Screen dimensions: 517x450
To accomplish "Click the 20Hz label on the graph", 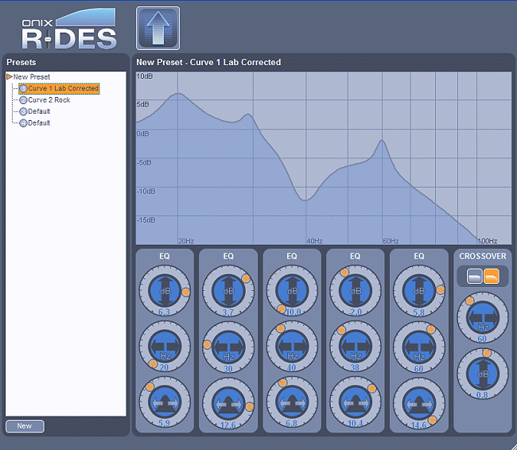I will [186, 241].
